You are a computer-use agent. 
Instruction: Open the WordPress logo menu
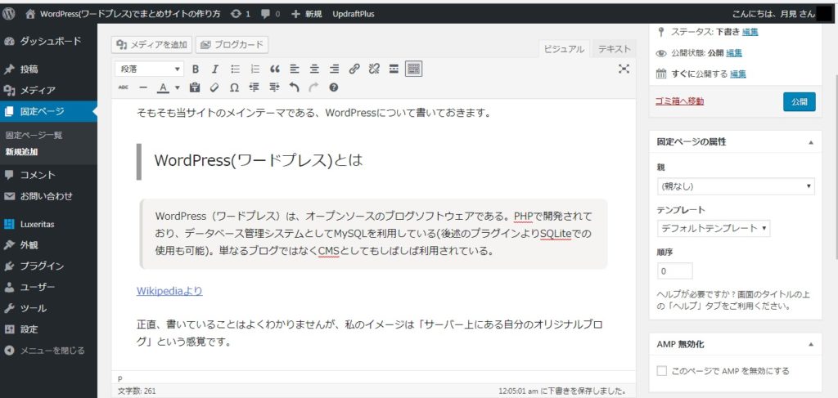click(x=8, y=15)
